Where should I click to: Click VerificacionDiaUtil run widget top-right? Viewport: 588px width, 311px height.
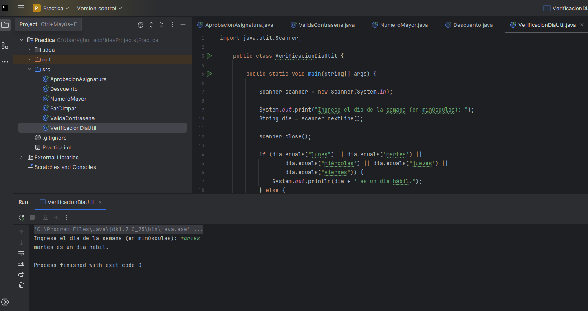click(566, 8)
